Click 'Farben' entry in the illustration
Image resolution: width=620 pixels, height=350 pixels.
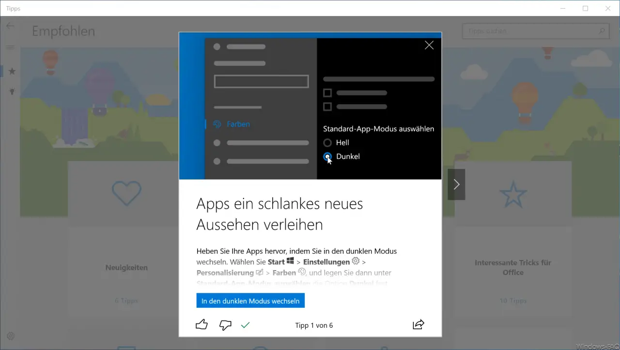pyautogui.click(x=238, y=124)
